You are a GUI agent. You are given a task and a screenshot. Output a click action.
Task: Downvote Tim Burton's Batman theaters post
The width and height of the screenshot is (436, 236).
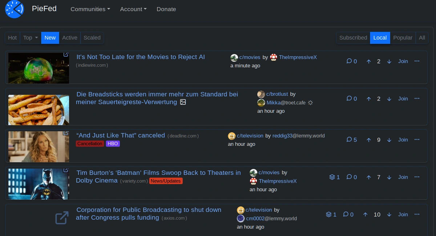[x=389, y=177]
